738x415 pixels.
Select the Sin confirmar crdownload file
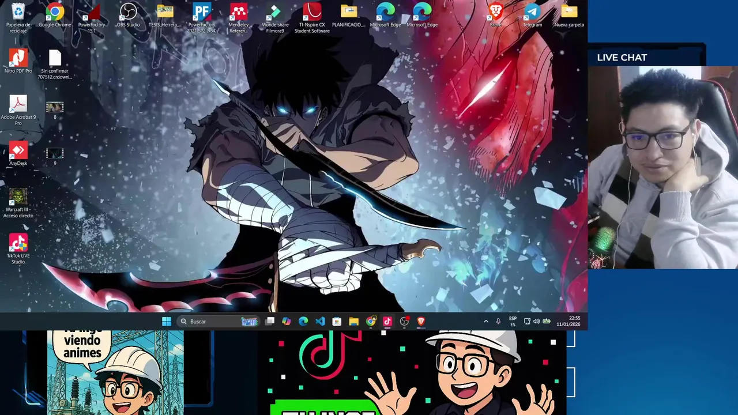click(x=55, y=65)
